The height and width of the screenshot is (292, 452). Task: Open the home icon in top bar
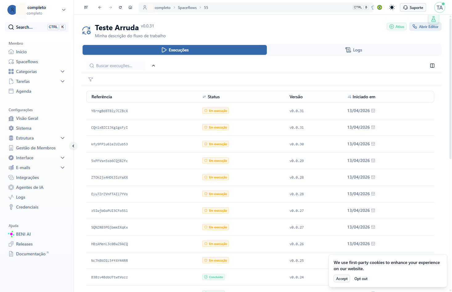click(130, 7)
